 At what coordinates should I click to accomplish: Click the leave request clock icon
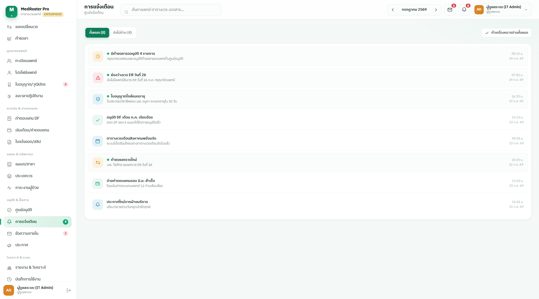pyautogui.click(x=98, y=56)
